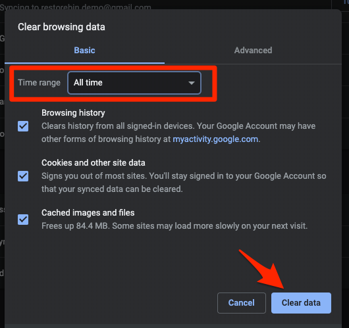
Task: Open the Time range dropdown
Action: pyautogui.click(x=134, y=83)
